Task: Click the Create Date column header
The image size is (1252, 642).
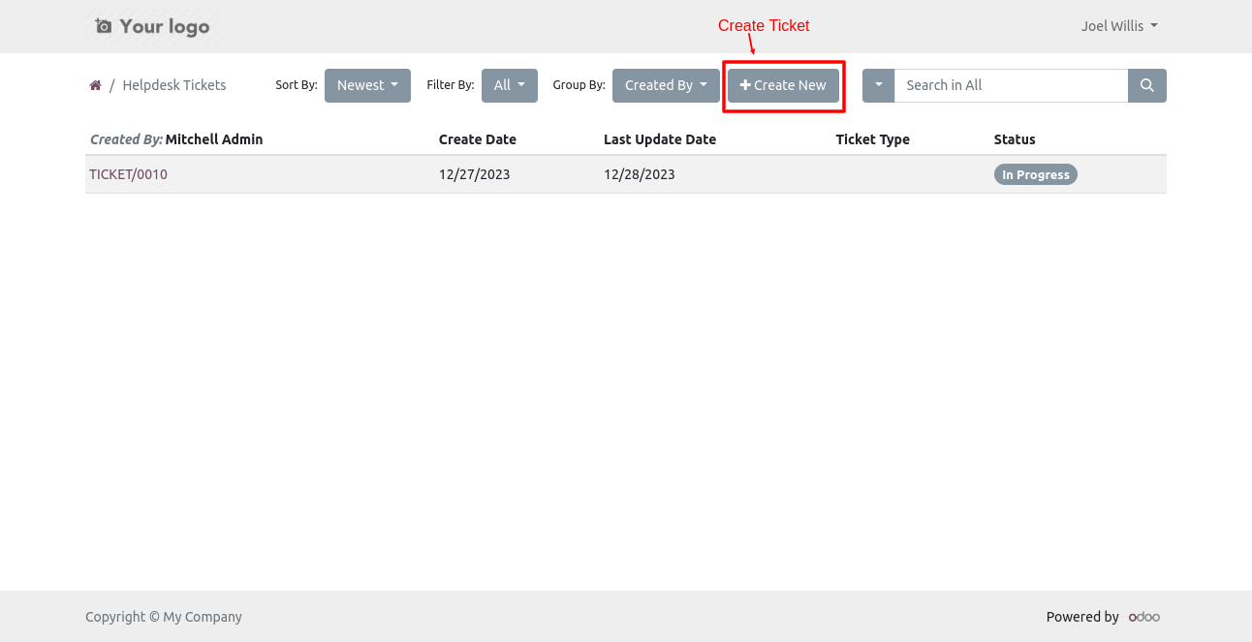Action: click(478, 139)
